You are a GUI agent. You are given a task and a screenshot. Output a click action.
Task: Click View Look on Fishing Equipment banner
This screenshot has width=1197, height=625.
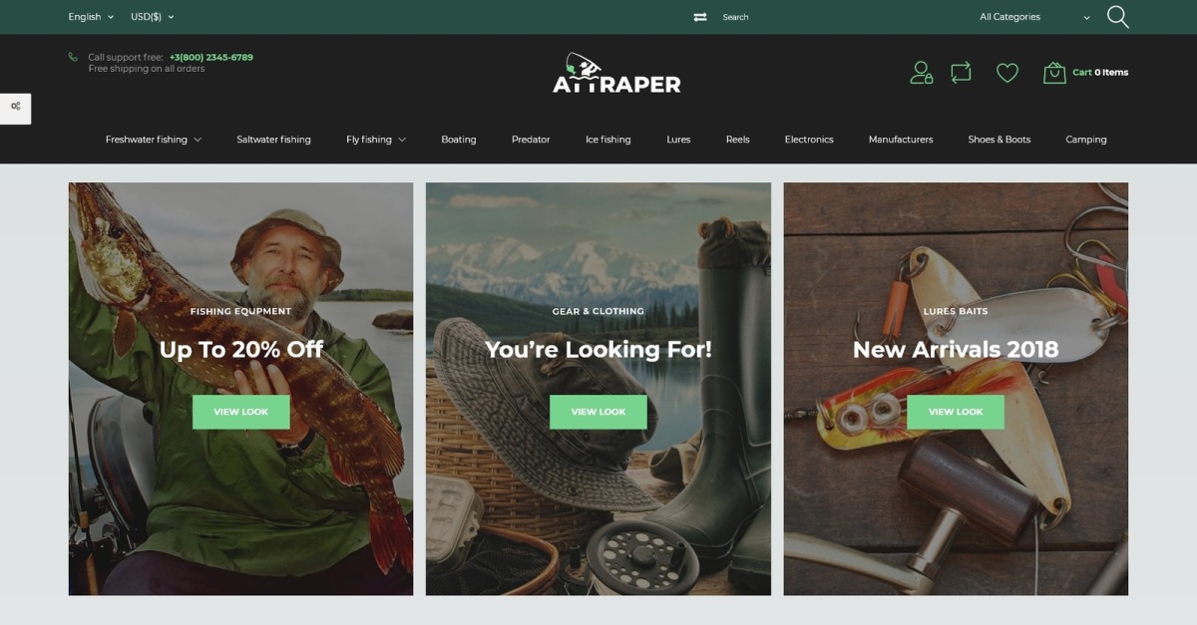tap(241, 412)
